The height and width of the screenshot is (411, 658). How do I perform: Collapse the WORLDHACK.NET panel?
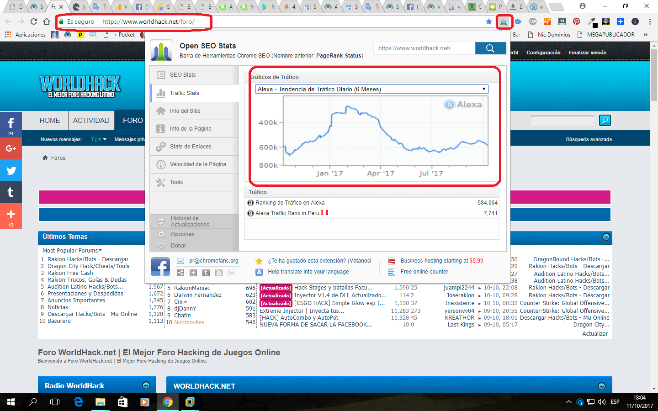point(602,386)
